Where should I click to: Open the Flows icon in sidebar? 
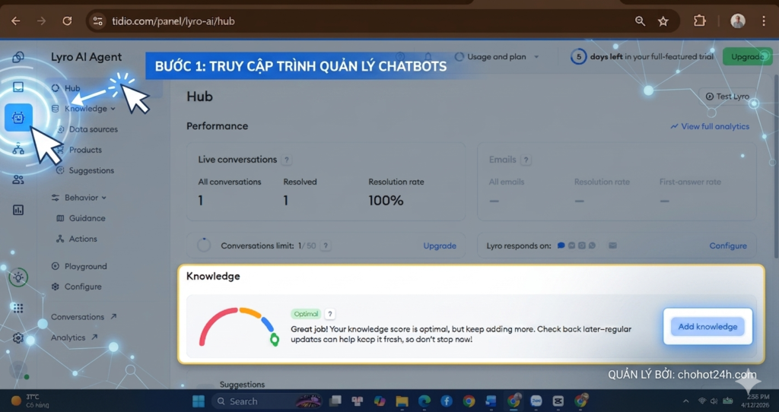point(18,148)
